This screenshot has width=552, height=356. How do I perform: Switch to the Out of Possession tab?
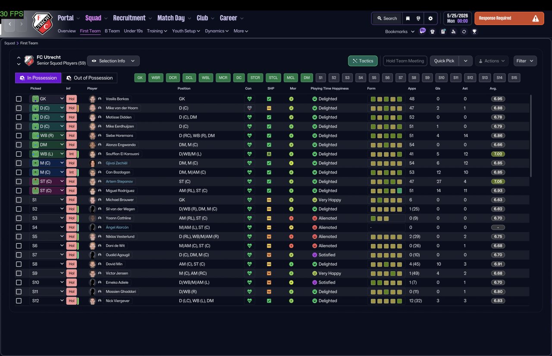(89, 78)
